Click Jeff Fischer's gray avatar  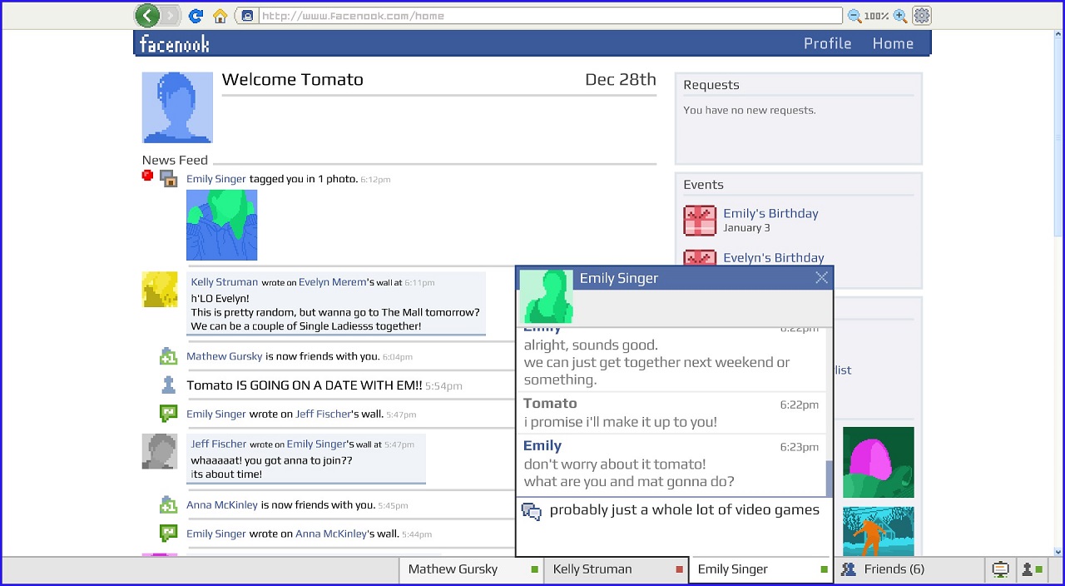click(x=160, y=451)
